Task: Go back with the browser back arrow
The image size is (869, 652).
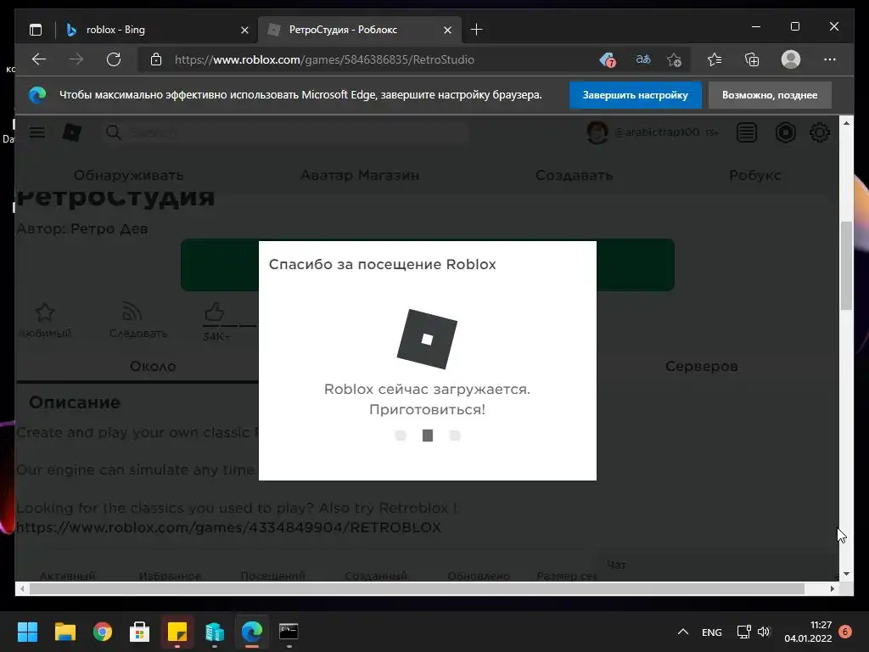Action: (x=39, y=59)
